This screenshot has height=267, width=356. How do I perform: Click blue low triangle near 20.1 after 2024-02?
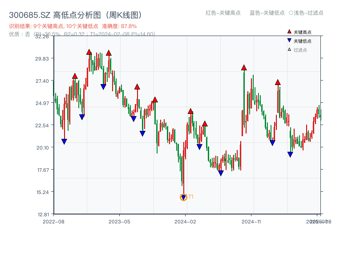(199, 147)
